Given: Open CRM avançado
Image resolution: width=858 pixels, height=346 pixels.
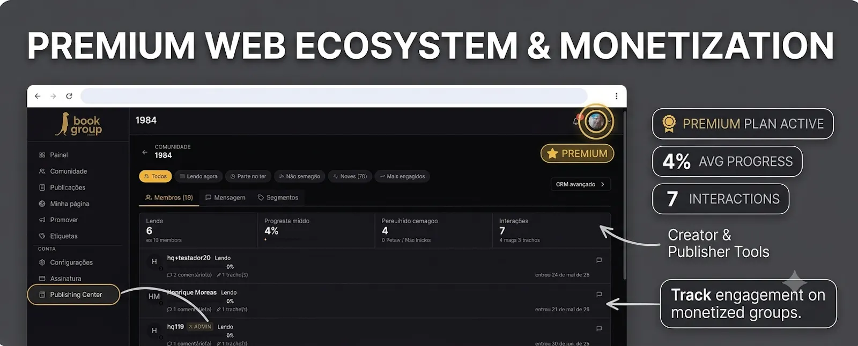Looking at the screenshot, I should [x=580, y=184].
